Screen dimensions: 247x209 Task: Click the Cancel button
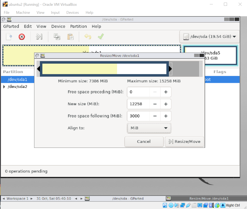144,141
